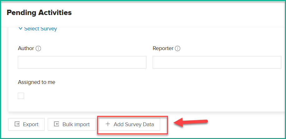Viewport: 286px width, 139px height.
Task: Click the info icon beside Reporter
Action: pyautogui.click(x=177, y=49)
